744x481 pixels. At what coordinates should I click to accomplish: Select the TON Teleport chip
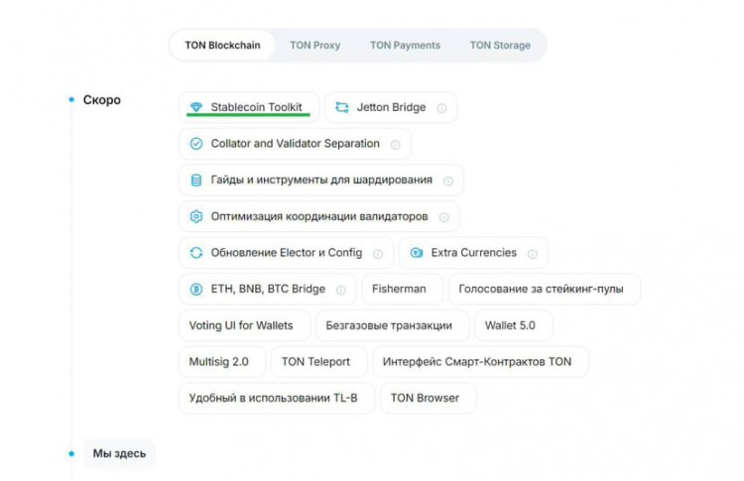coord(318,361)
